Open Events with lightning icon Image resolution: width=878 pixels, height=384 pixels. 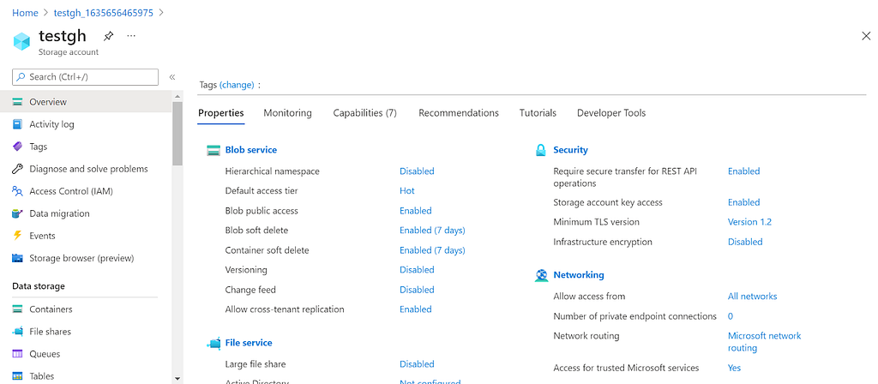click(42, 236)
